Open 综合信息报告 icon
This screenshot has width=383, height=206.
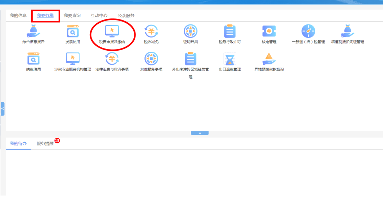pos(33,31)
